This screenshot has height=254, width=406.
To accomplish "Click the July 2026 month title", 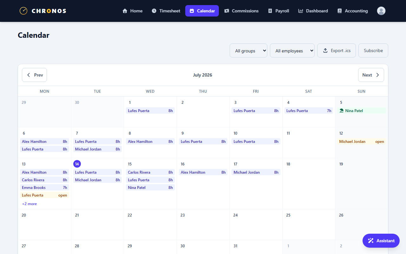I will pyautogui.click(x=203, y=75).
